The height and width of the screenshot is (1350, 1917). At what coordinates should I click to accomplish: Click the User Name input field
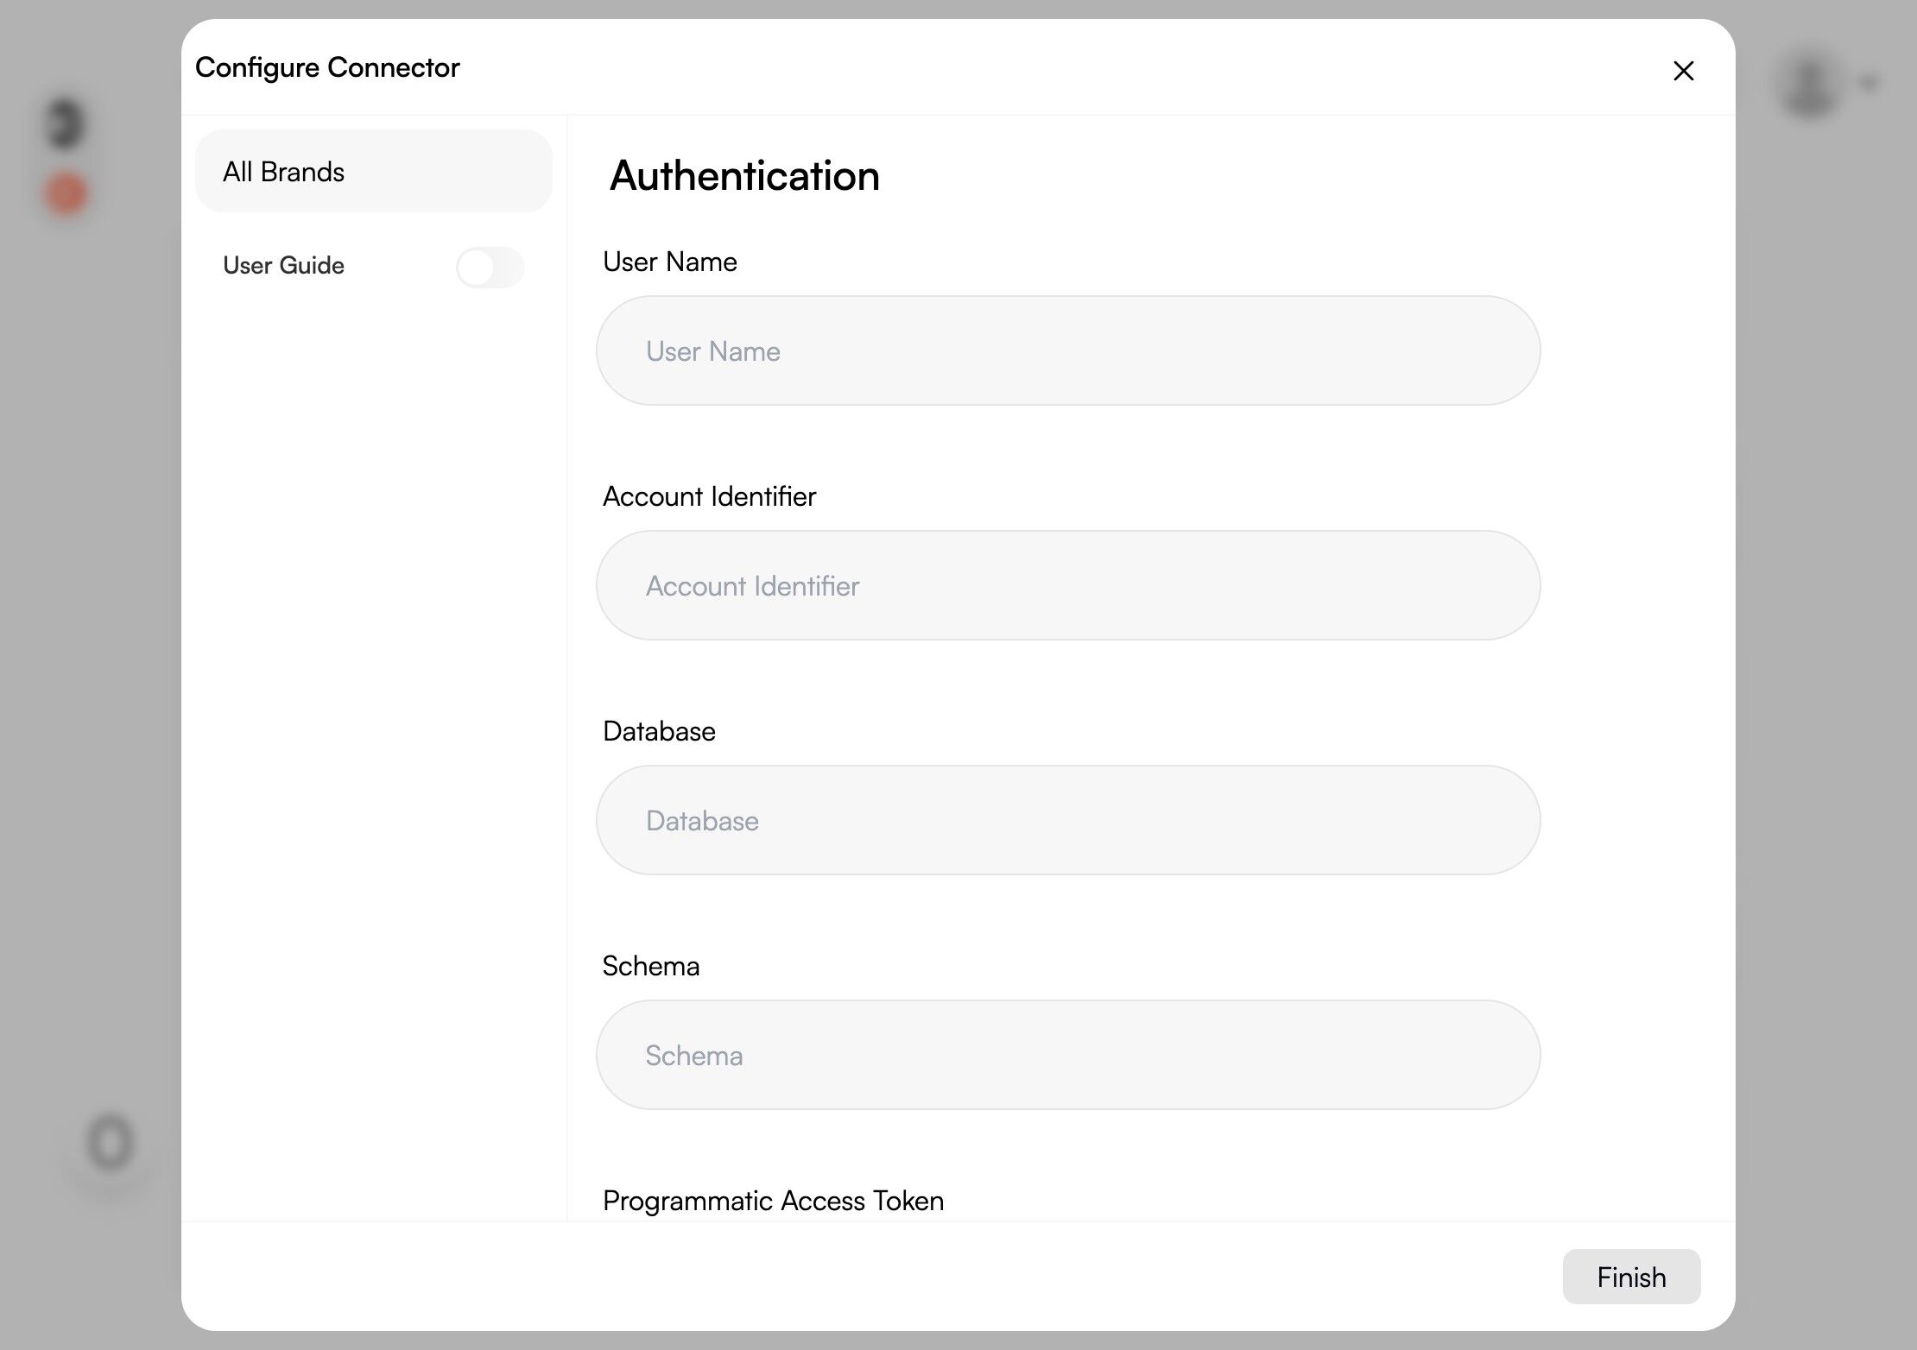click(1067, 350)
